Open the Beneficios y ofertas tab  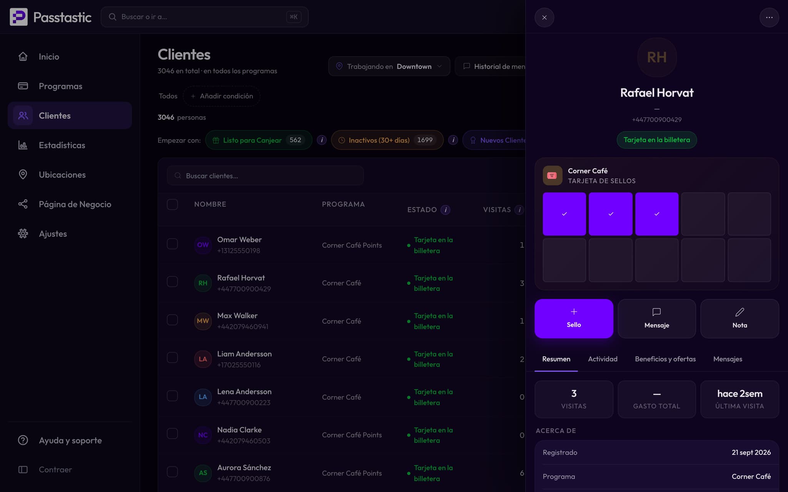click(665, 359)
